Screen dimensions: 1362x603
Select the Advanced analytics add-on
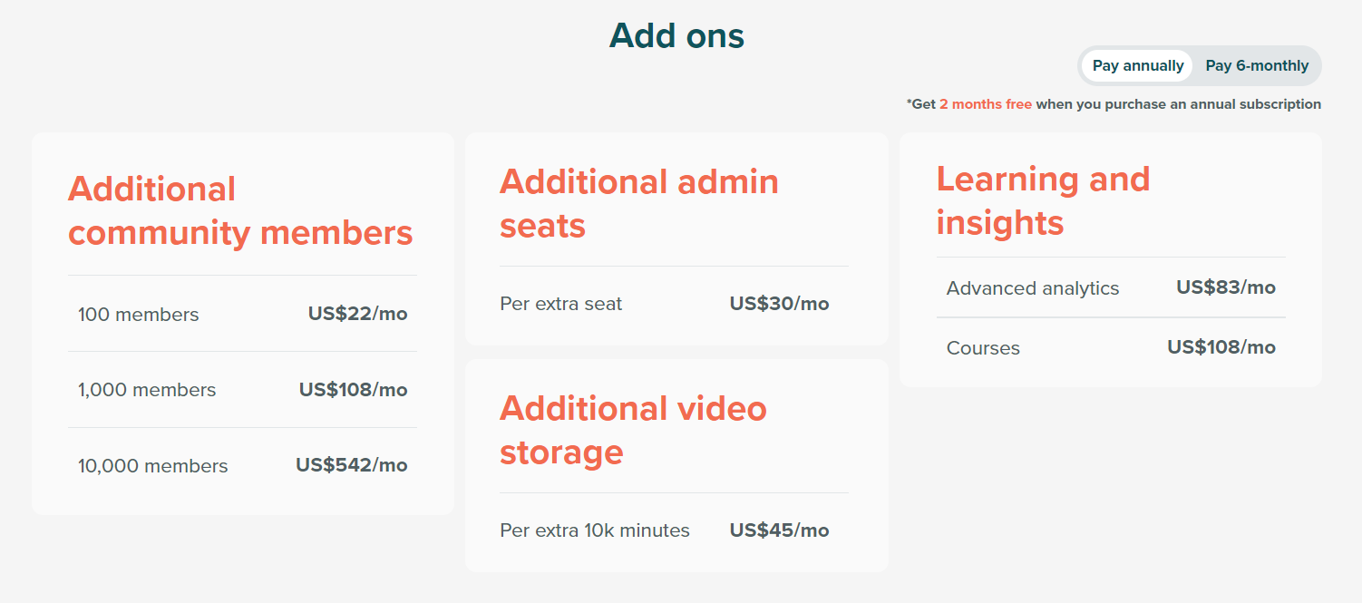(x=1032, y=287)
